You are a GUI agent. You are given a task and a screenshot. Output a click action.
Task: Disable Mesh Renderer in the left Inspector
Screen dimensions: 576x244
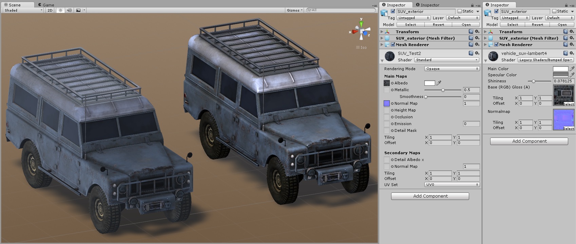pyautogui.click(x=393, y=44)
